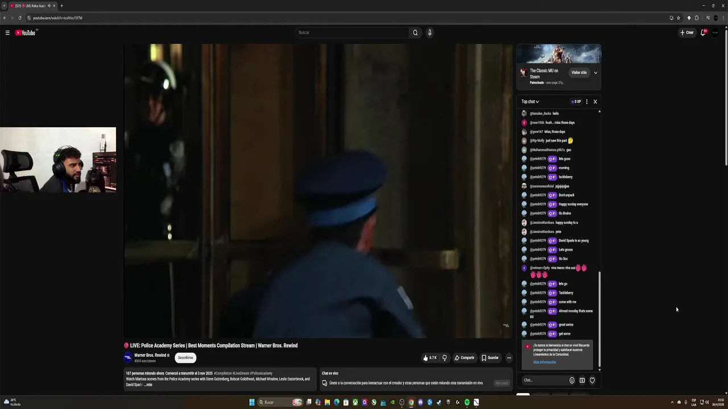
Task: Open more actions ellipsis below video
Action: pos(509,358)
